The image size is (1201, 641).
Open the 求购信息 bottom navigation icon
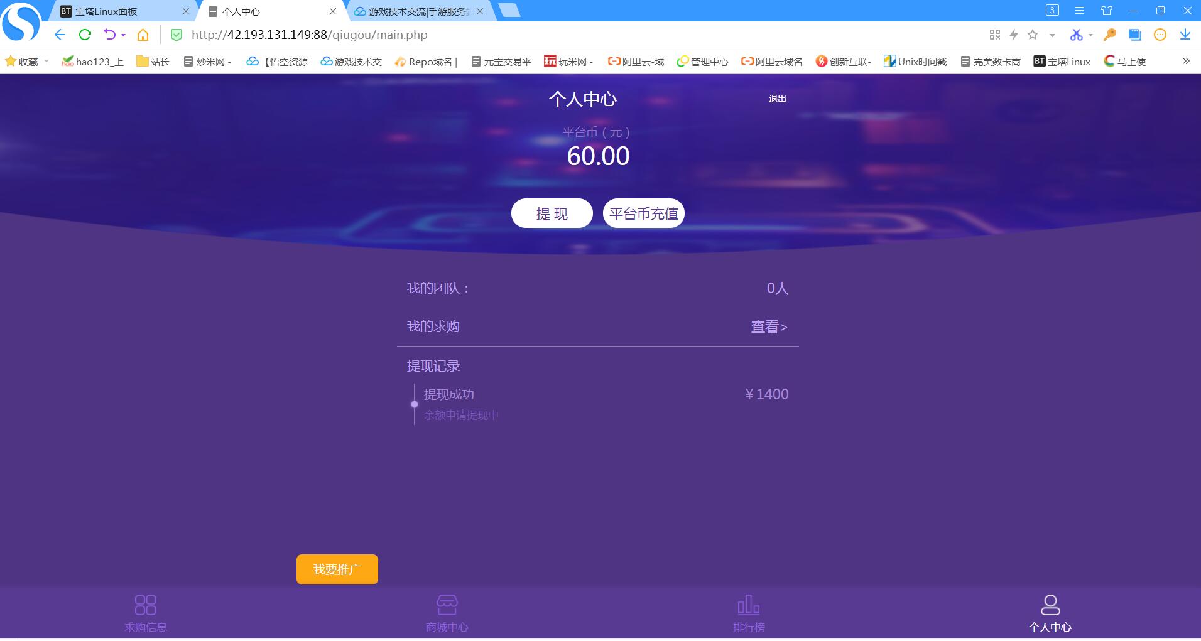tap(145, 605)
